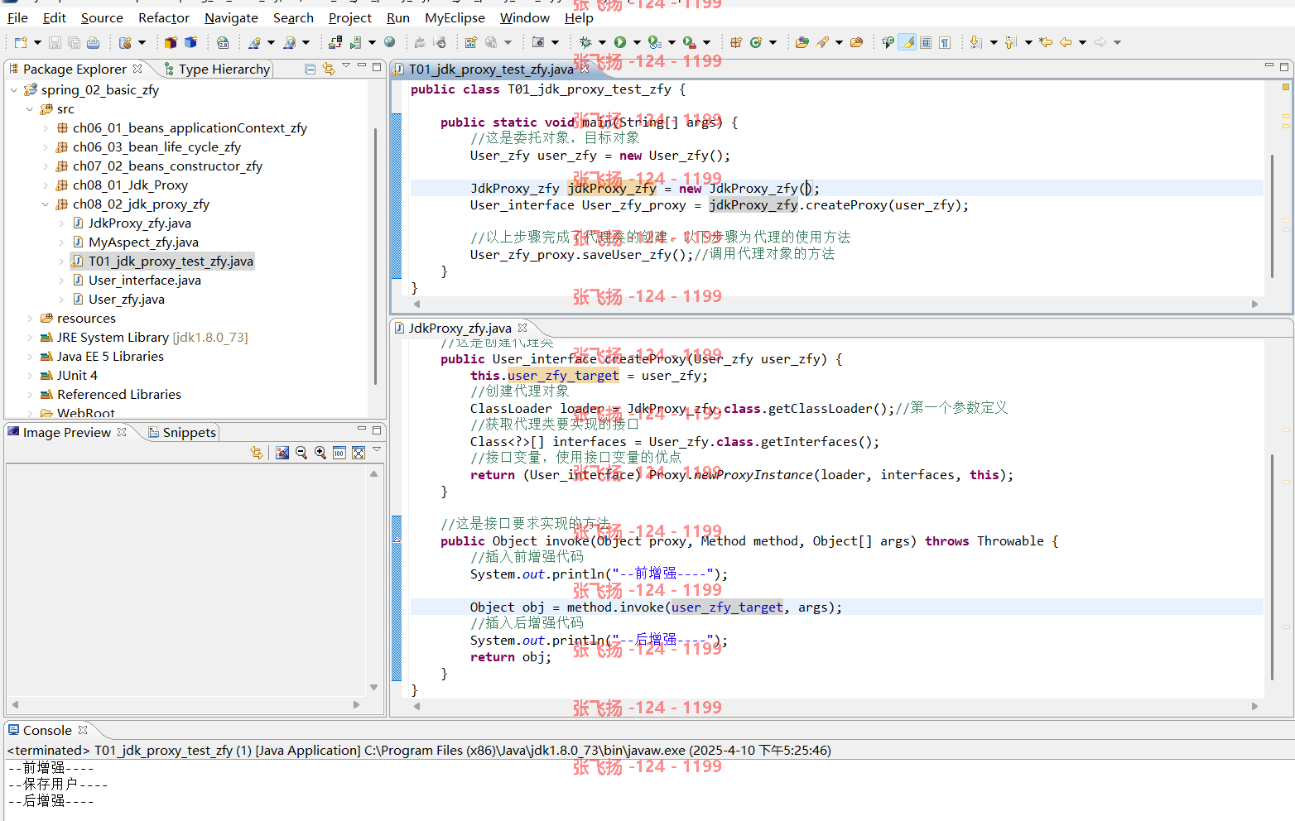
Task: Close the Image Preview tab
Action: pyautogui.click(x=122, y=431)
